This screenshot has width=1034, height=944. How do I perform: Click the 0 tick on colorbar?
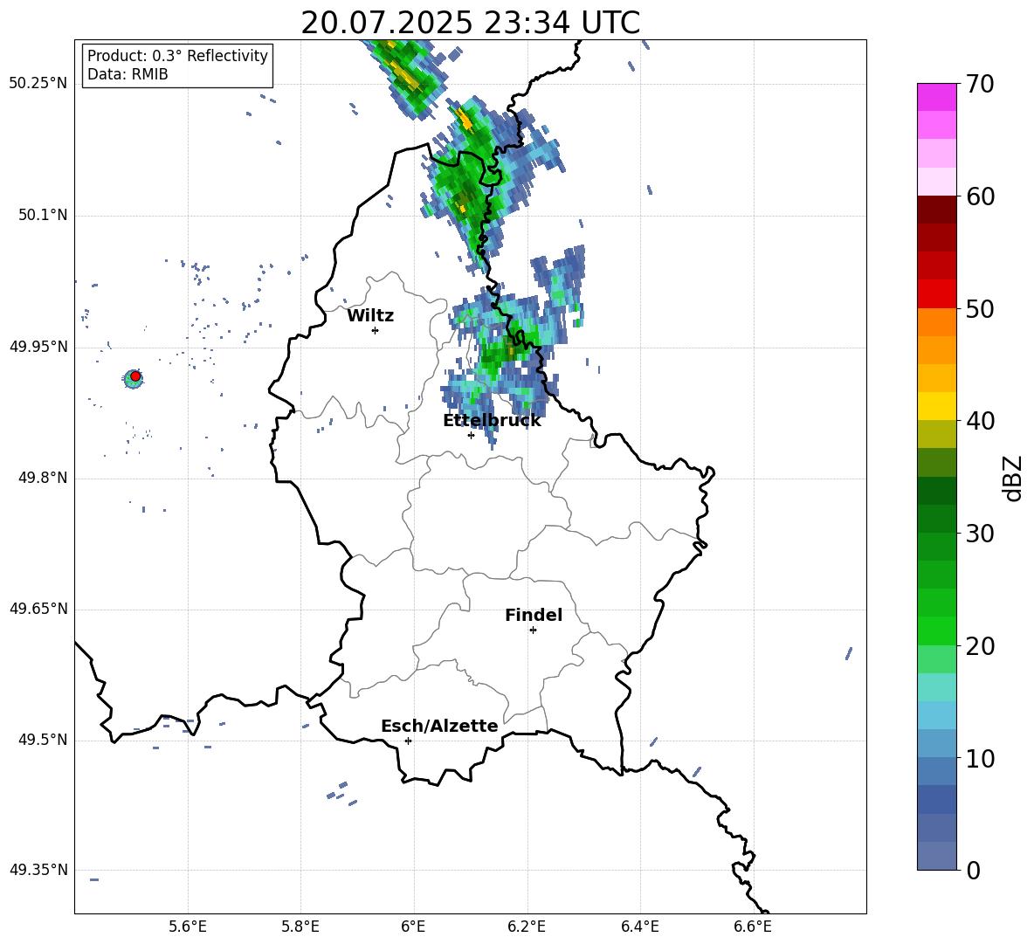[x=973, y=870]
